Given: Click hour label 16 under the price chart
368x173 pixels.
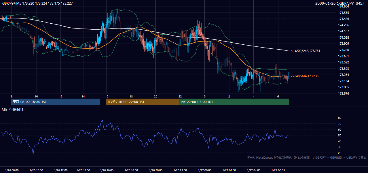Looking at the screenshot, I should click(x=107, y=96).
